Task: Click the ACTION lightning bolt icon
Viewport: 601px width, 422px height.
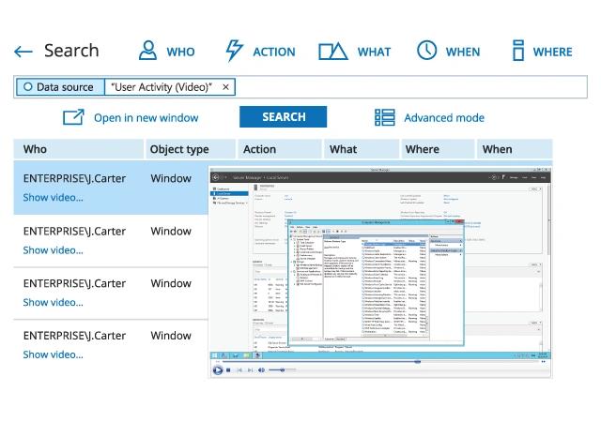Action: coord(234,51)
